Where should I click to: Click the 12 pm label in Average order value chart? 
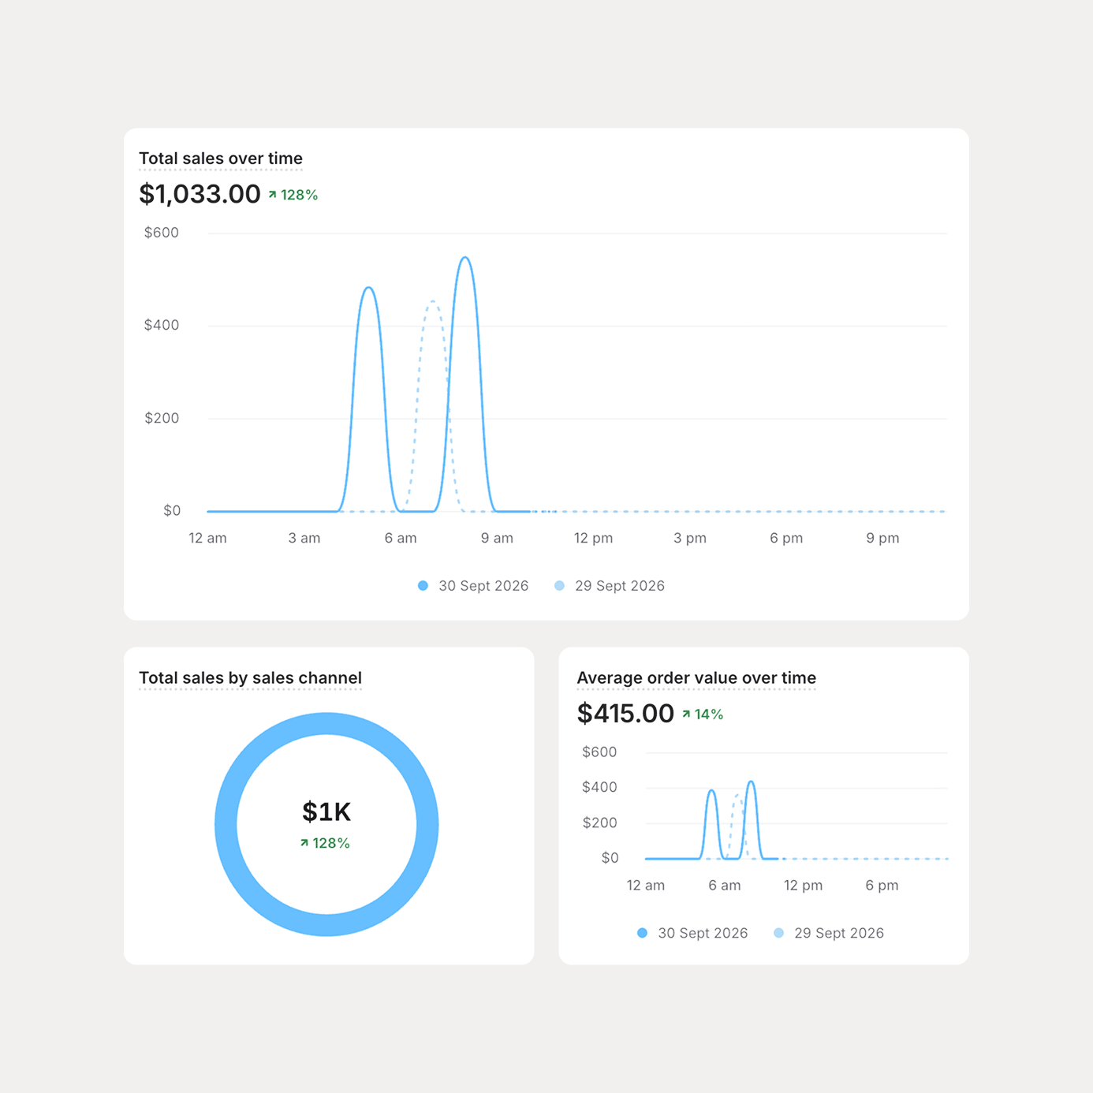(x=803, y=886)
